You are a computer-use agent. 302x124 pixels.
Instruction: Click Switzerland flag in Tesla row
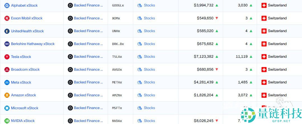coord(264,57)
